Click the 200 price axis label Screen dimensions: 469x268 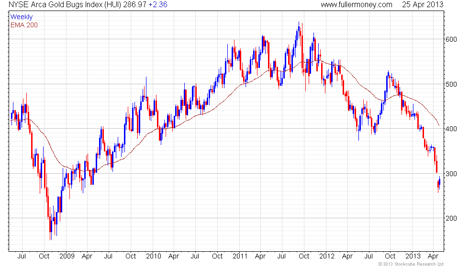[x=451, y=218]
